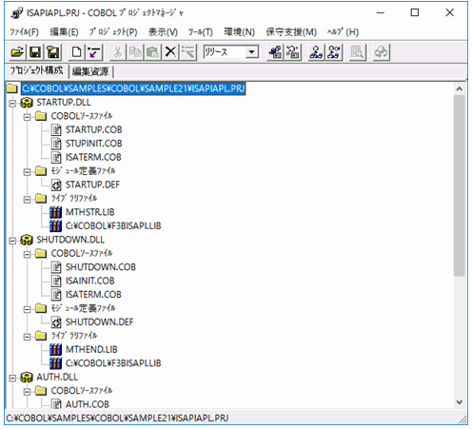472x429 pixels.
Task: Click the SHUTDOWN.DEF definition file icon
Action: point(56,322)
